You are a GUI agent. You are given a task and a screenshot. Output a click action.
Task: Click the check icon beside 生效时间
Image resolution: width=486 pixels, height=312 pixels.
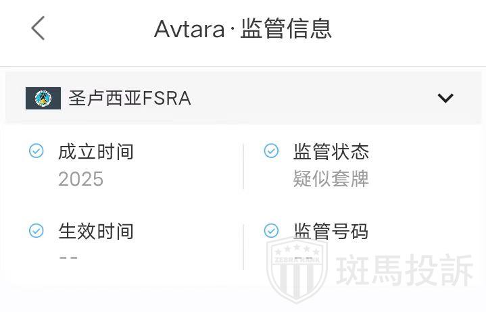pyautogui.click(x=37, y=231)
